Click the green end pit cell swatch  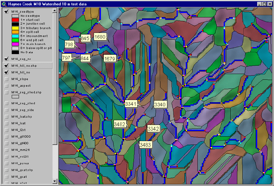tap(15, 40)
